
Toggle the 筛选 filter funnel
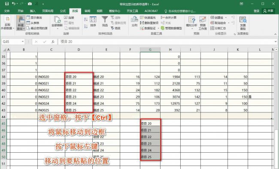coord(105,21)
